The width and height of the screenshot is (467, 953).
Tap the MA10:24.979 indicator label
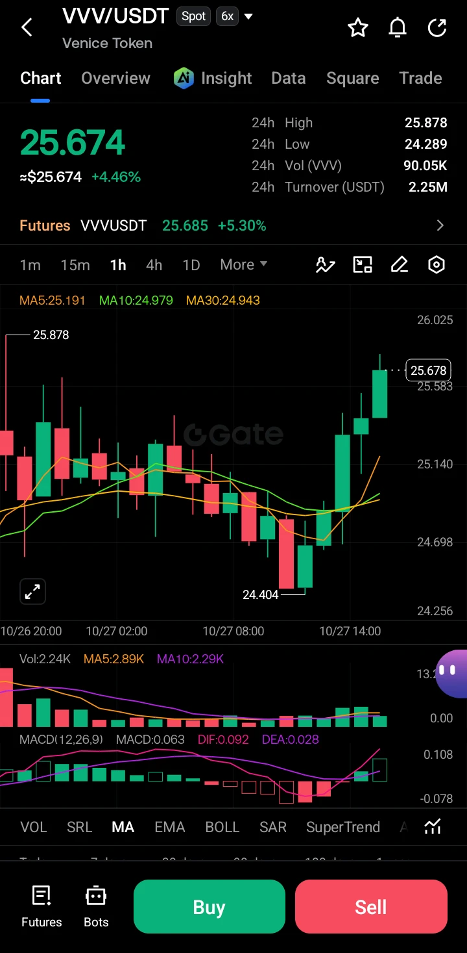pos(136,300)
